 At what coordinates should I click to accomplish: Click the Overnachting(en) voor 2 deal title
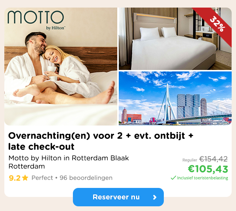pyautogui.click(x=101, y=141)
